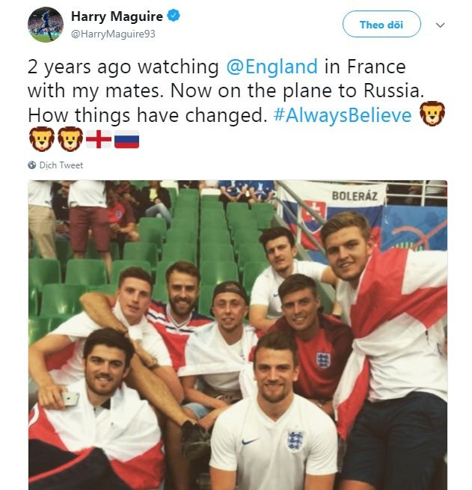Open the @England mention link

(x=272, y=67)
